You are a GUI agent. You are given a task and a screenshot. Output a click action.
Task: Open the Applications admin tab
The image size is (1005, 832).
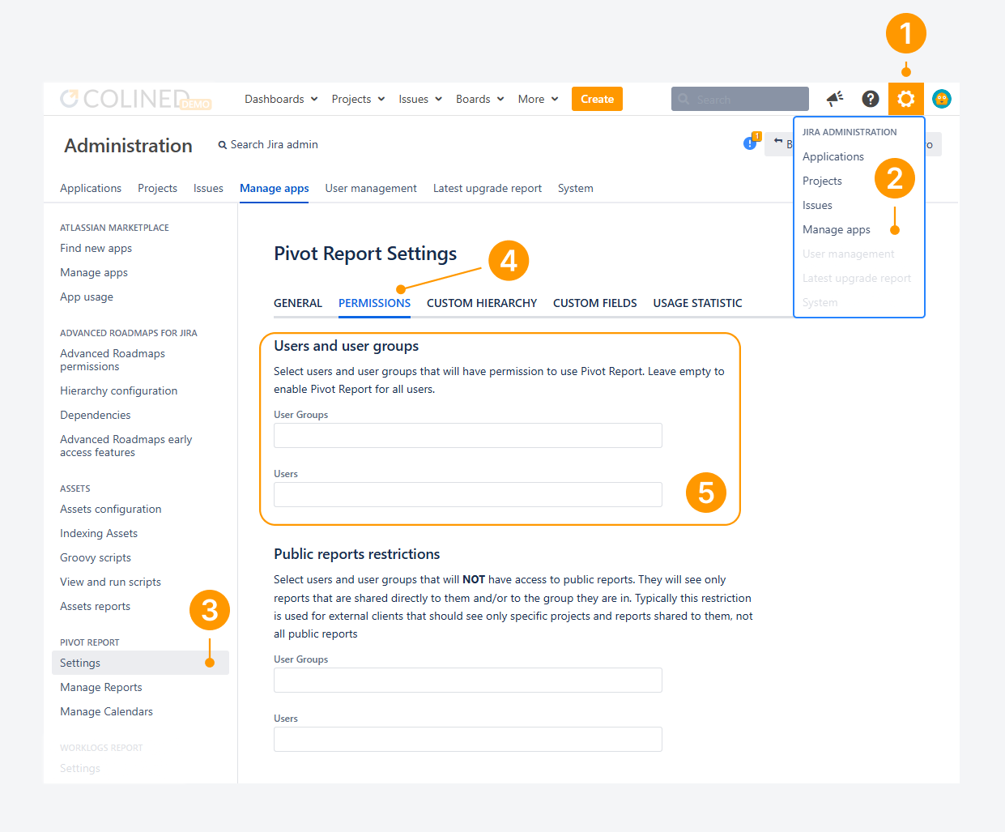click(x=91, y=188)
